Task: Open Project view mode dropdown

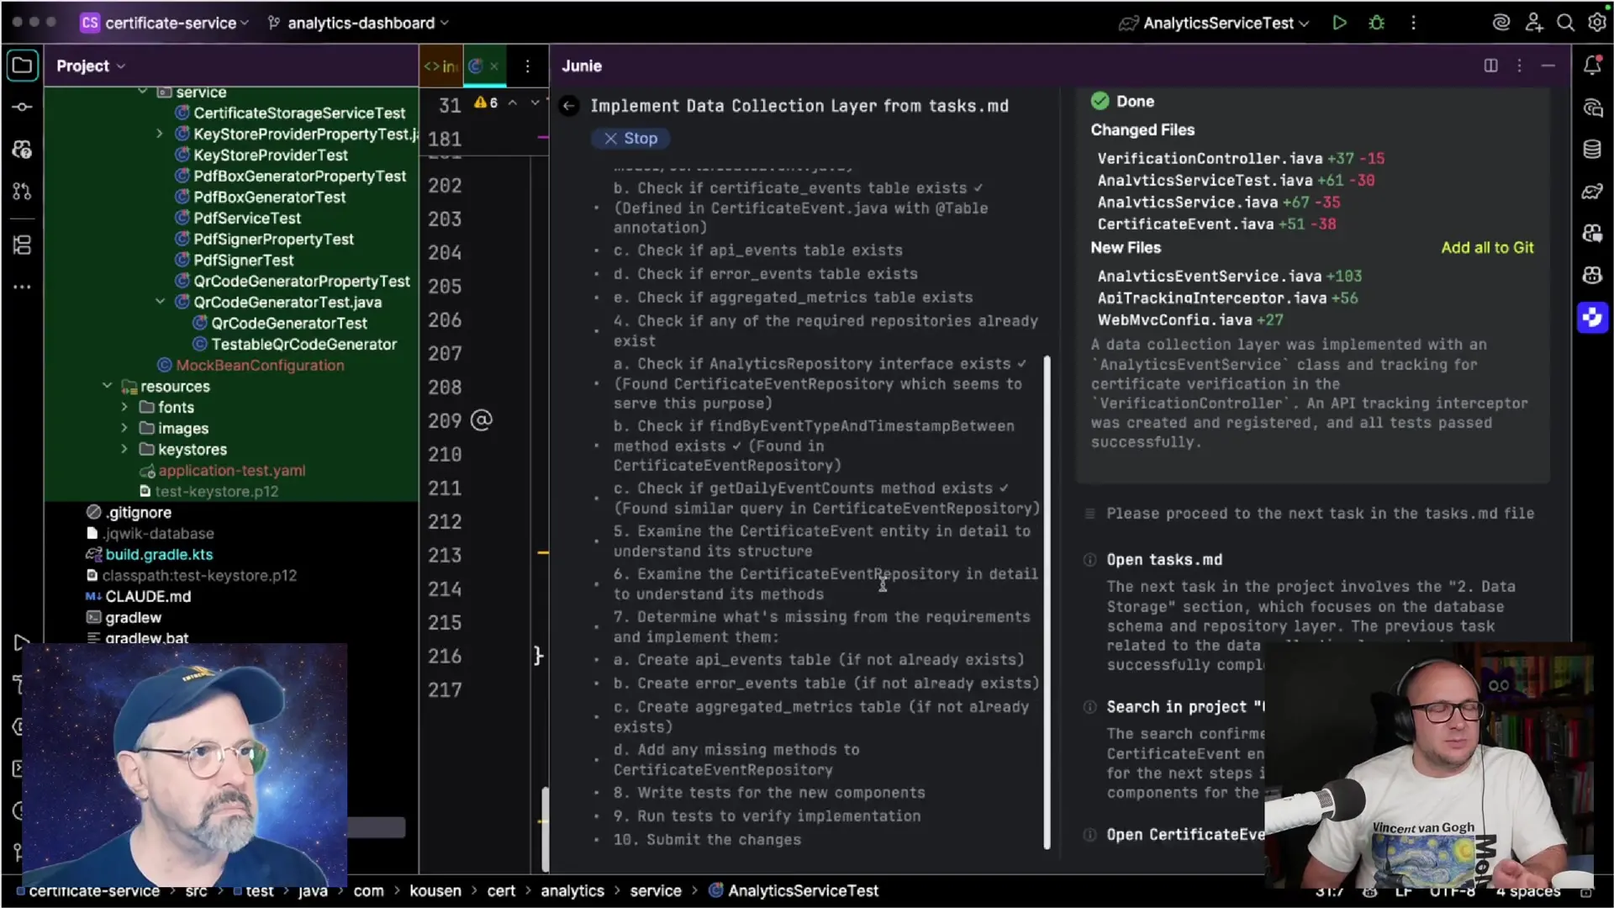Action: [x=91, y=66]
